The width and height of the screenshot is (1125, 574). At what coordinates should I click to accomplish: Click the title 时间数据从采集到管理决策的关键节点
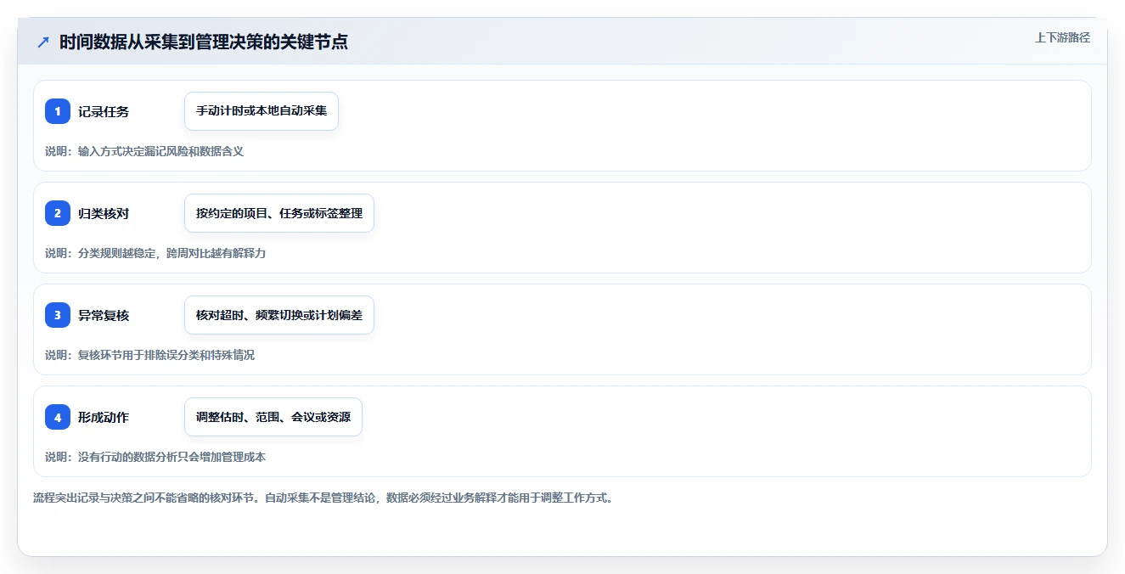pyautogui.click(x=204, y=42)
